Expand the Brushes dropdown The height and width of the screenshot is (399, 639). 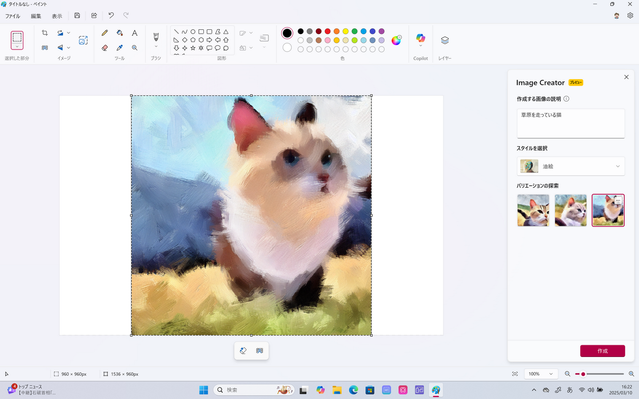(156, 46)
